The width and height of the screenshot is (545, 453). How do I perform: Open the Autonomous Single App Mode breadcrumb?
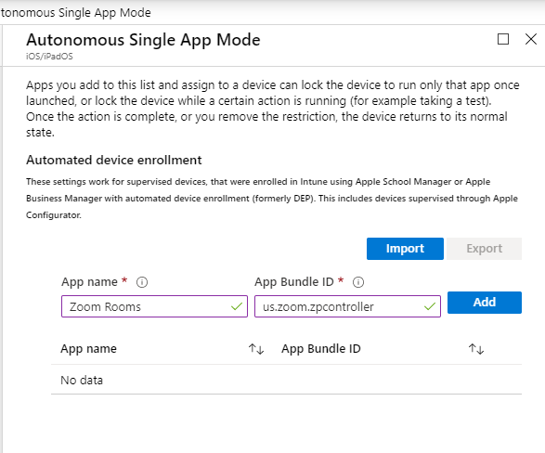tap(75, 12)
